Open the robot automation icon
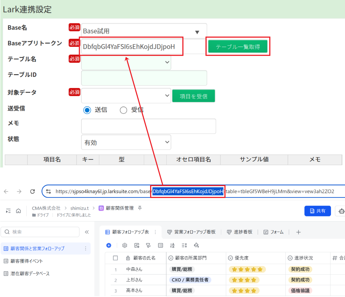 341,211
